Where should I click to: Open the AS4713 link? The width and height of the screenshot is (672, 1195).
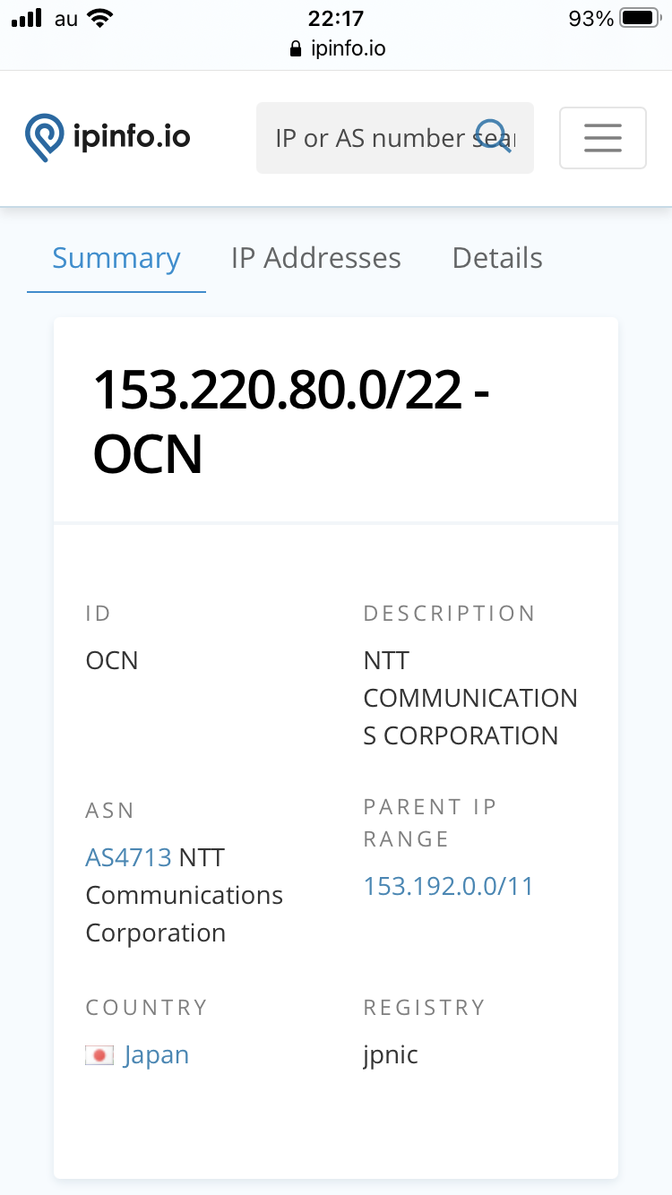coord(128,857)
